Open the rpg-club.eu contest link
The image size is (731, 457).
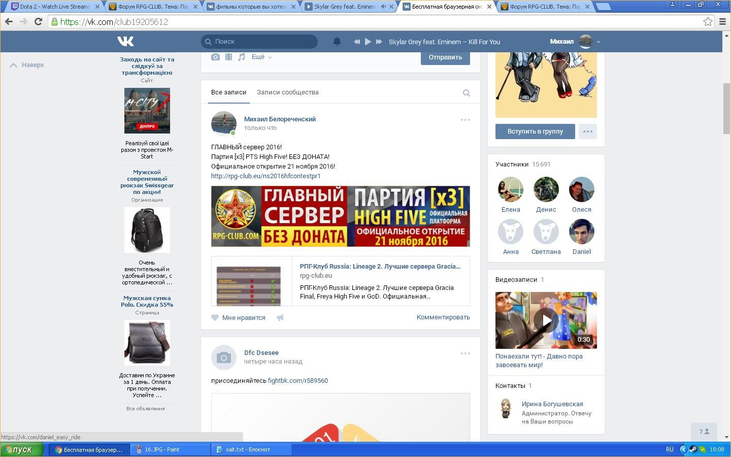click(x=265, y=176)
